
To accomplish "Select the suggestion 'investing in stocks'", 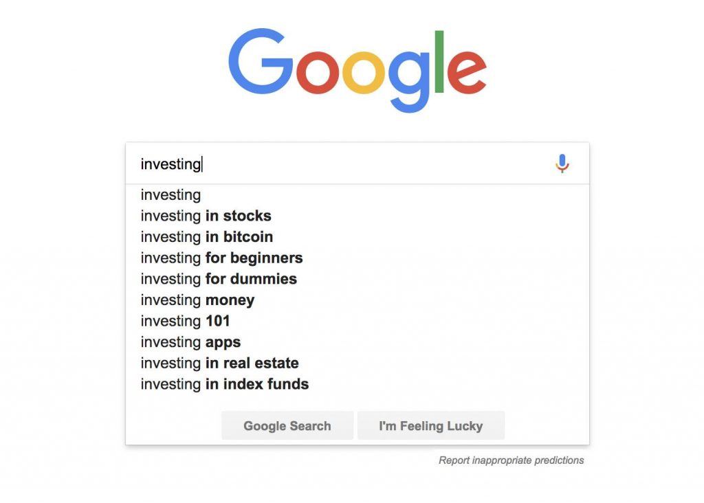I will point(206,216).
